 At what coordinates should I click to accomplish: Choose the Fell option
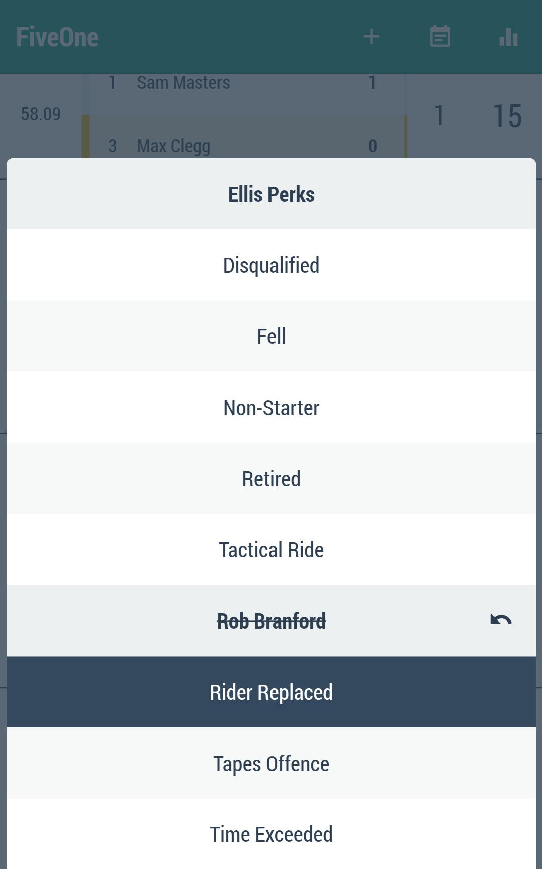tap(271, 336)
